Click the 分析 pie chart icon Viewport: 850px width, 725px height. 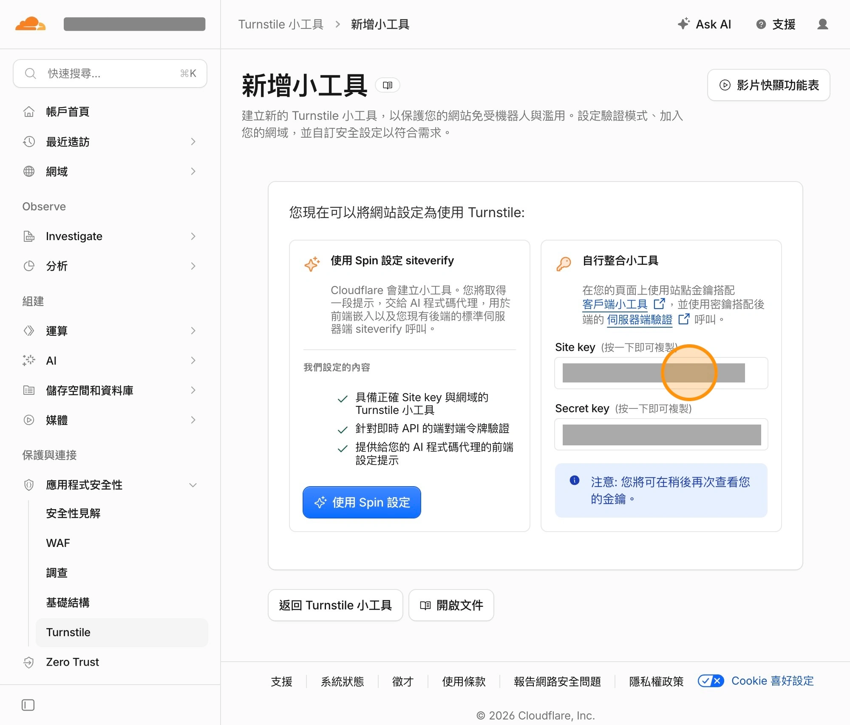pyautogui.click(x=28, y=266)
